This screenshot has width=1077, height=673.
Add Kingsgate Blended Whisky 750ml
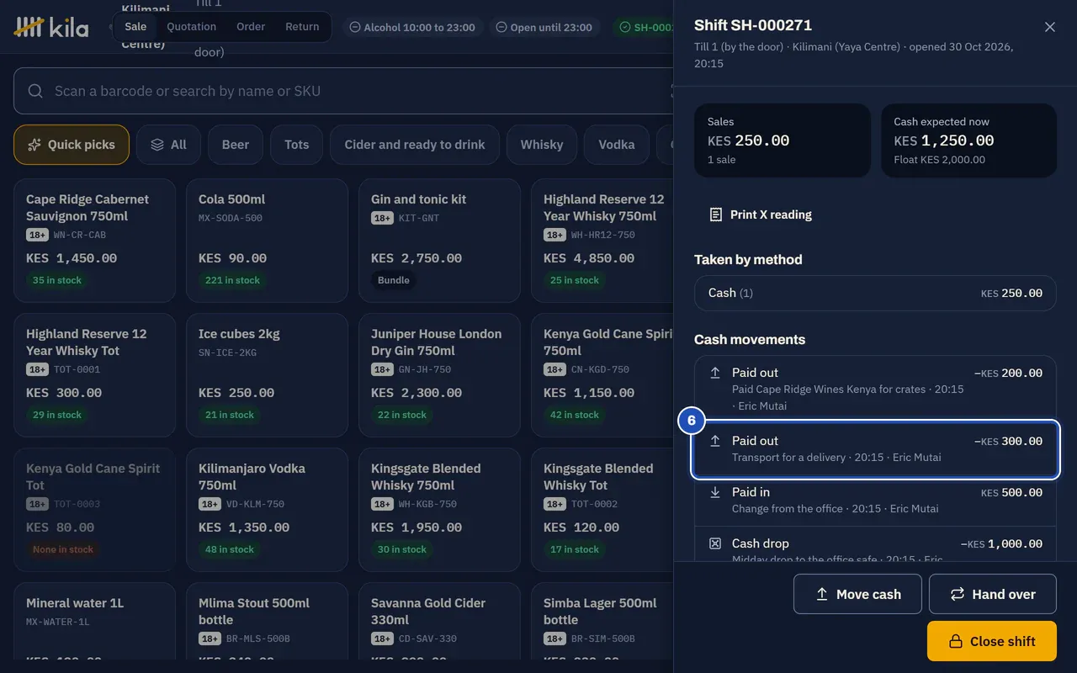point(439,510)
